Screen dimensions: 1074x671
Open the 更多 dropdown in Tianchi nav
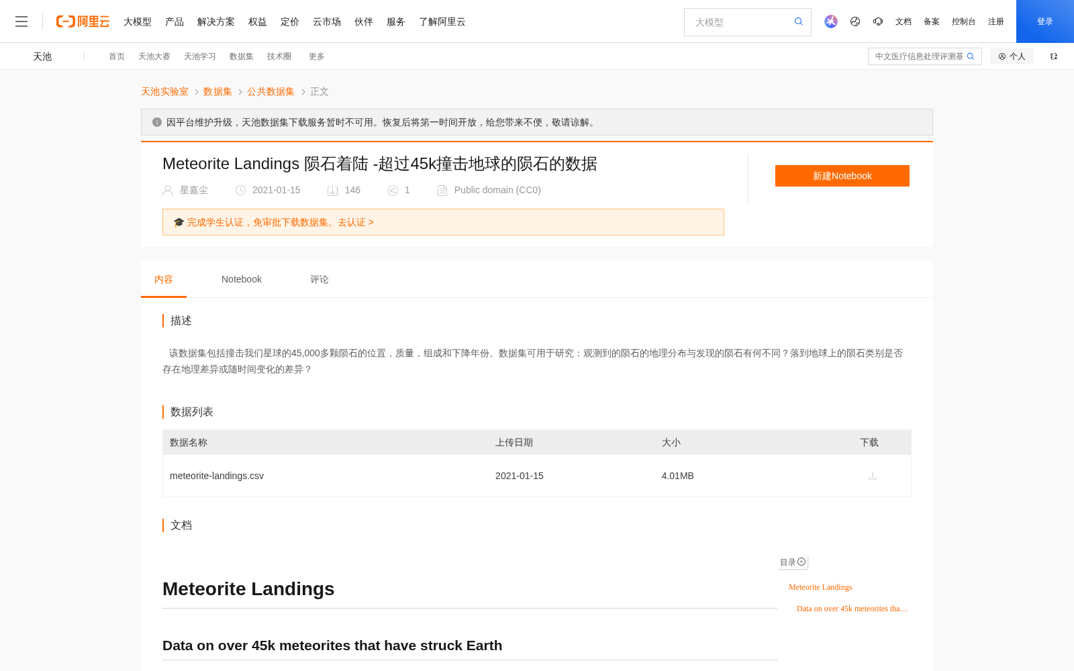pyautogui.click(x=317, y=56)
